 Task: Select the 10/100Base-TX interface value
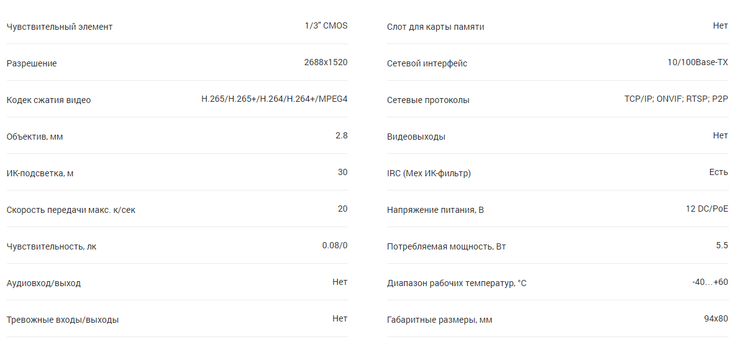coord(697,63)
